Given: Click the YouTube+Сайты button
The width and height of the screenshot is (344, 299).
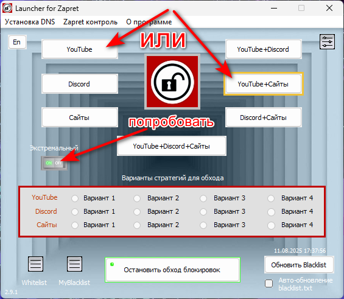Looking at the screenshot, I should click(x=263, y=84).
